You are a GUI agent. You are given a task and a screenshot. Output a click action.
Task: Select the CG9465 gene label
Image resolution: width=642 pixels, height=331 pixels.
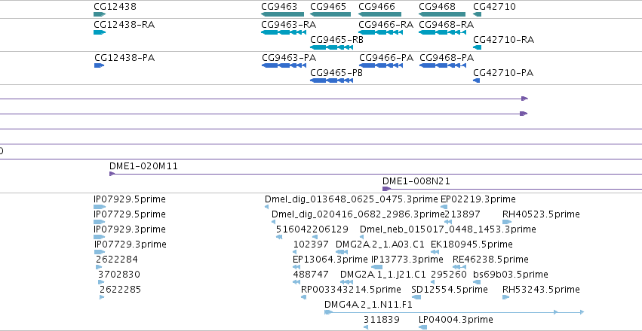pyautogui.click(x=328, y=7)
